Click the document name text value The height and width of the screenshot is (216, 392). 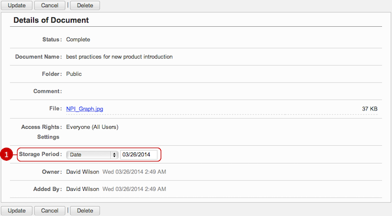click(x=119, y=57)
